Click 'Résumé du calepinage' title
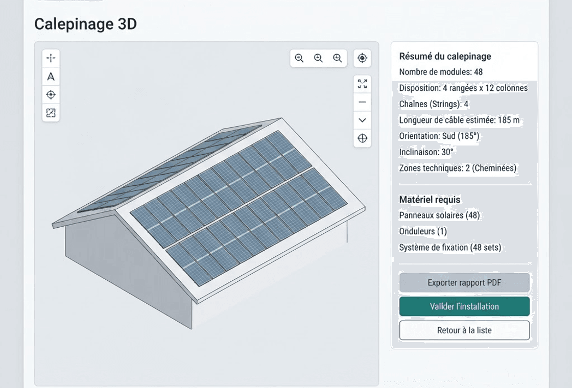This screenshot has height=388, width=572. click(x=445, y=57)
